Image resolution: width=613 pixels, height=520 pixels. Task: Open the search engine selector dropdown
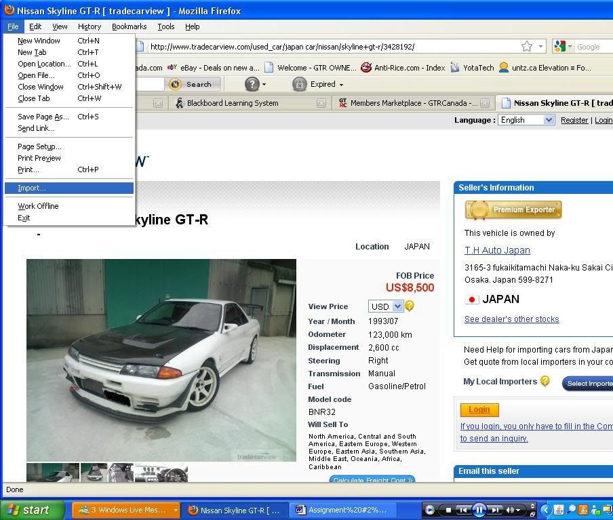click(x=570, y=47)
